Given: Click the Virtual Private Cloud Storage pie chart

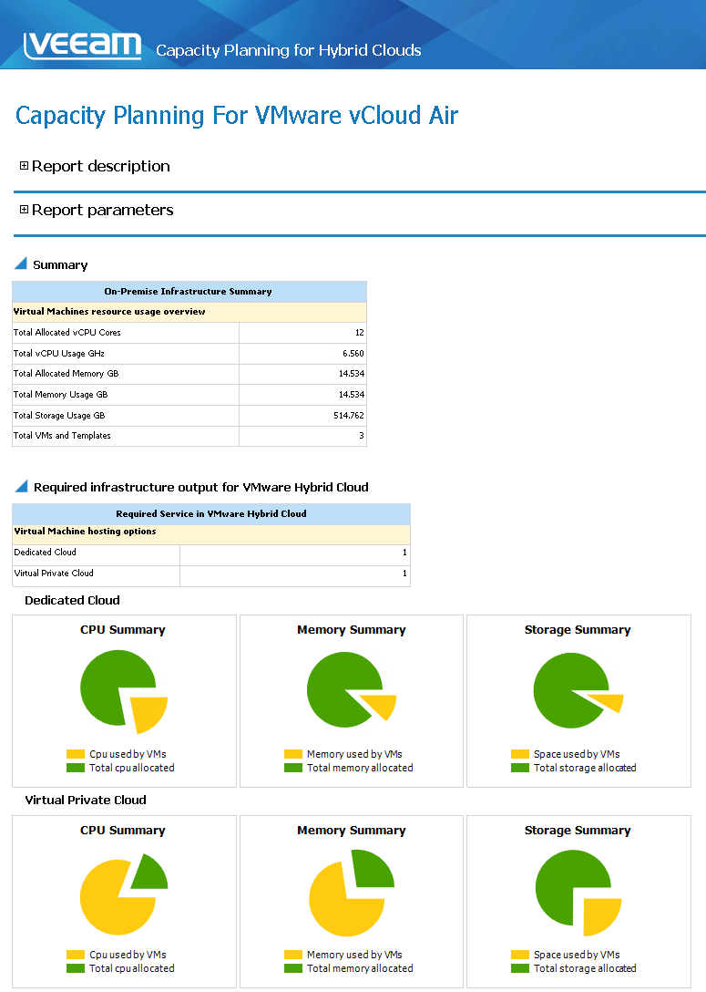Looking at the screenshot, I should coord(578,893).
